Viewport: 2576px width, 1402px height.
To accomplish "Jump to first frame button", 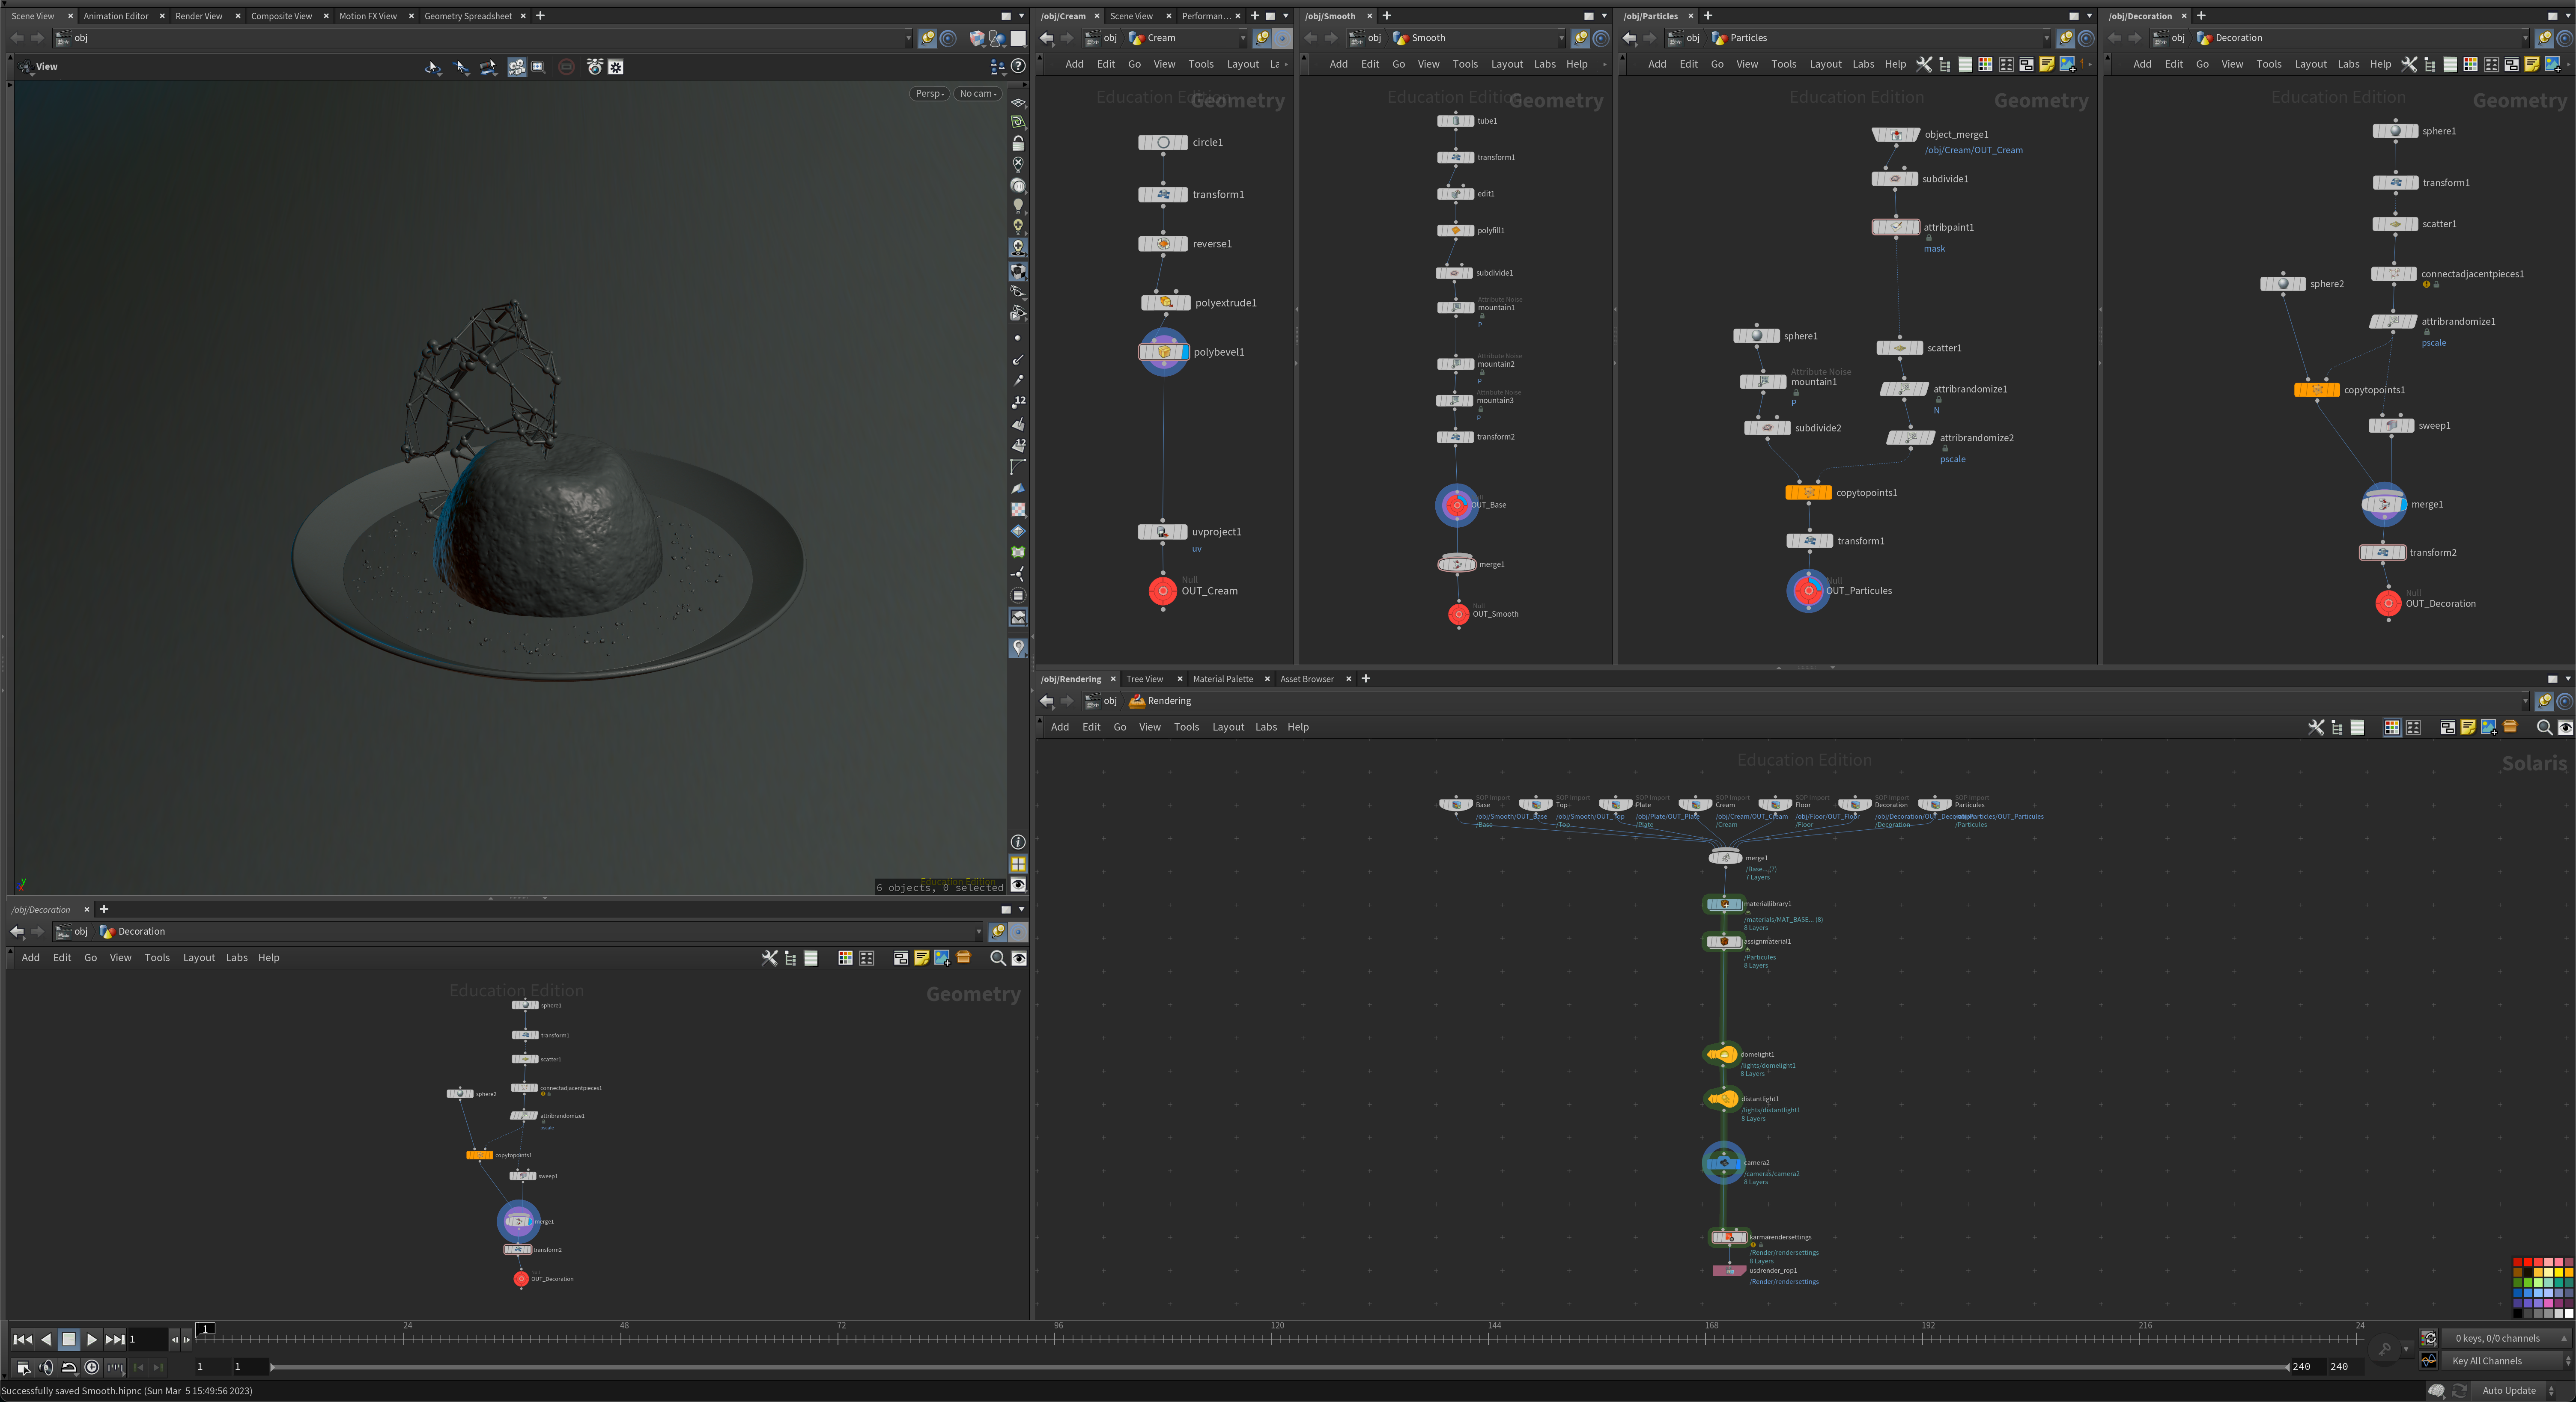I will click(22, 1339).
